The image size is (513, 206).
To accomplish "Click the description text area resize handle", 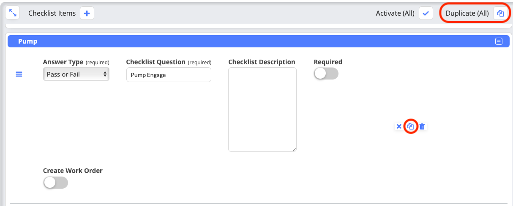I will tap(294, 149).
